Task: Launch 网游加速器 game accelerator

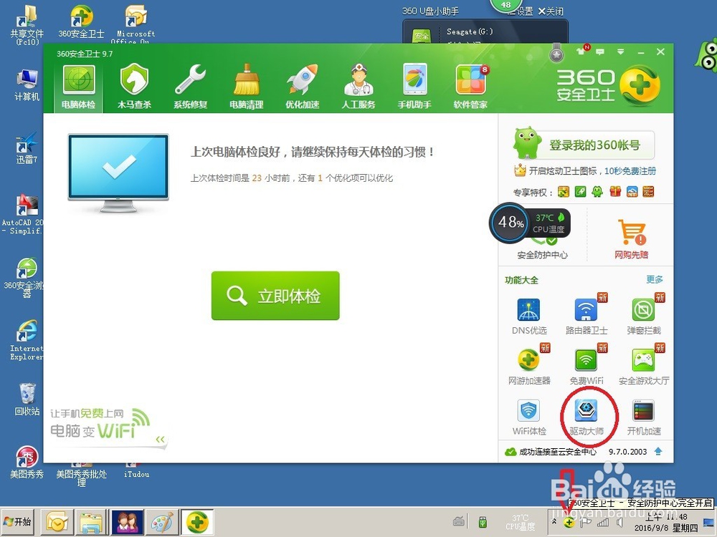Action: [x=529, y=366]
